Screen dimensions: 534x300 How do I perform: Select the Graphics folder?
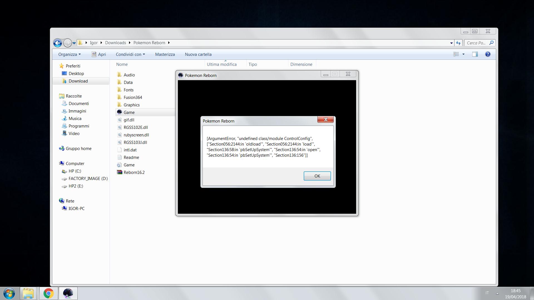tap(131, 105)
